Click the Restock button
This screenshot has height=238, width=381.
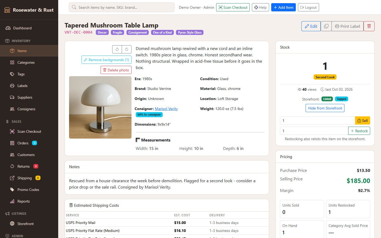pos(359,131)
